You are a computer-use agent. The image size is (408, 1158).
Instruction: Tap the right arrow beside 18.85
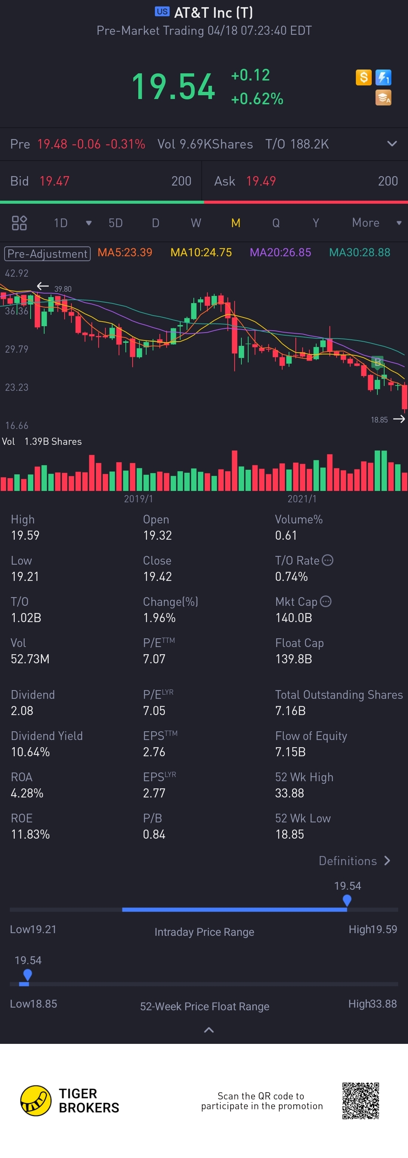coord(399,419)
